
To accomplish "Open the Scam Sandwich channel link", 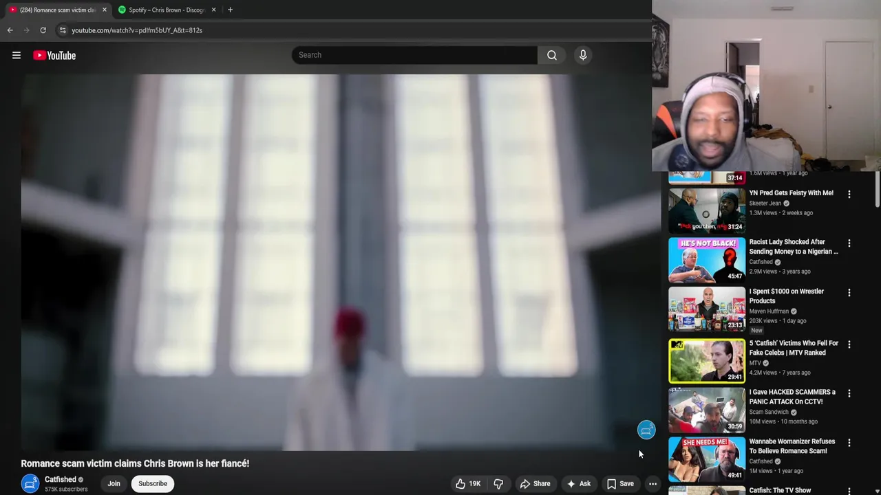I will [x=769, y=412].
